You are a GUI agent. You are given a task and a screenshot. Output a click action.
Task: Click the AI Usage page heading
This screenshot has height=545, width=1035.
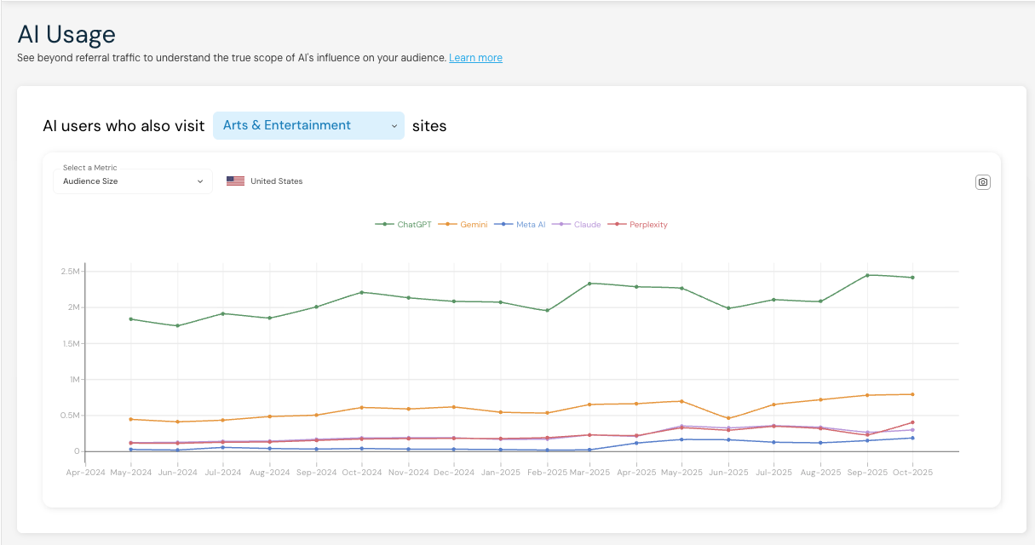(x=66, y=35)
